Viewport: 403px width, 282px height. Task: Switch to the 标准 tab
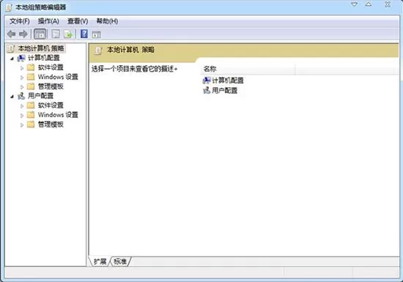coord(120,261)
